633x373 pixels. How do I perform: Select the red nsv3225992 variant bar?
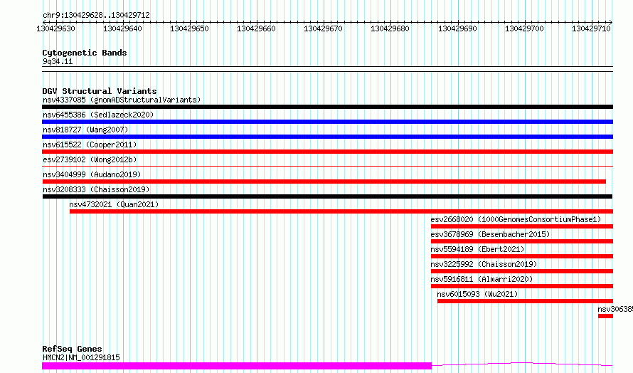[522, 271]
